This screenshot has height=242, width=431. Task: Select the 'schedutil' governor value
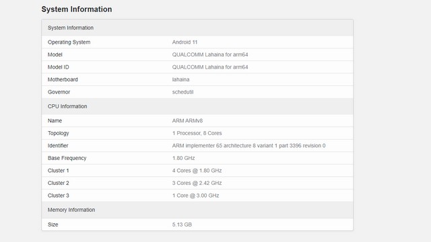(183, 92)
